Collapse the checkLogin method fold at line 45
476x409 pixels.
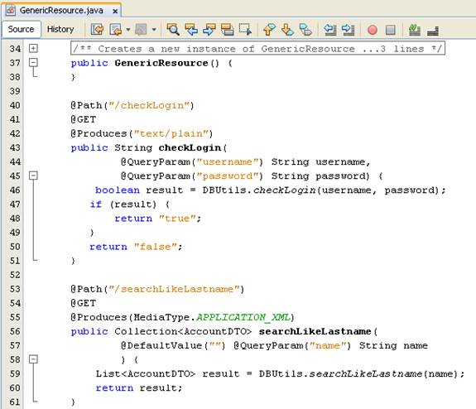coord(33,176)
